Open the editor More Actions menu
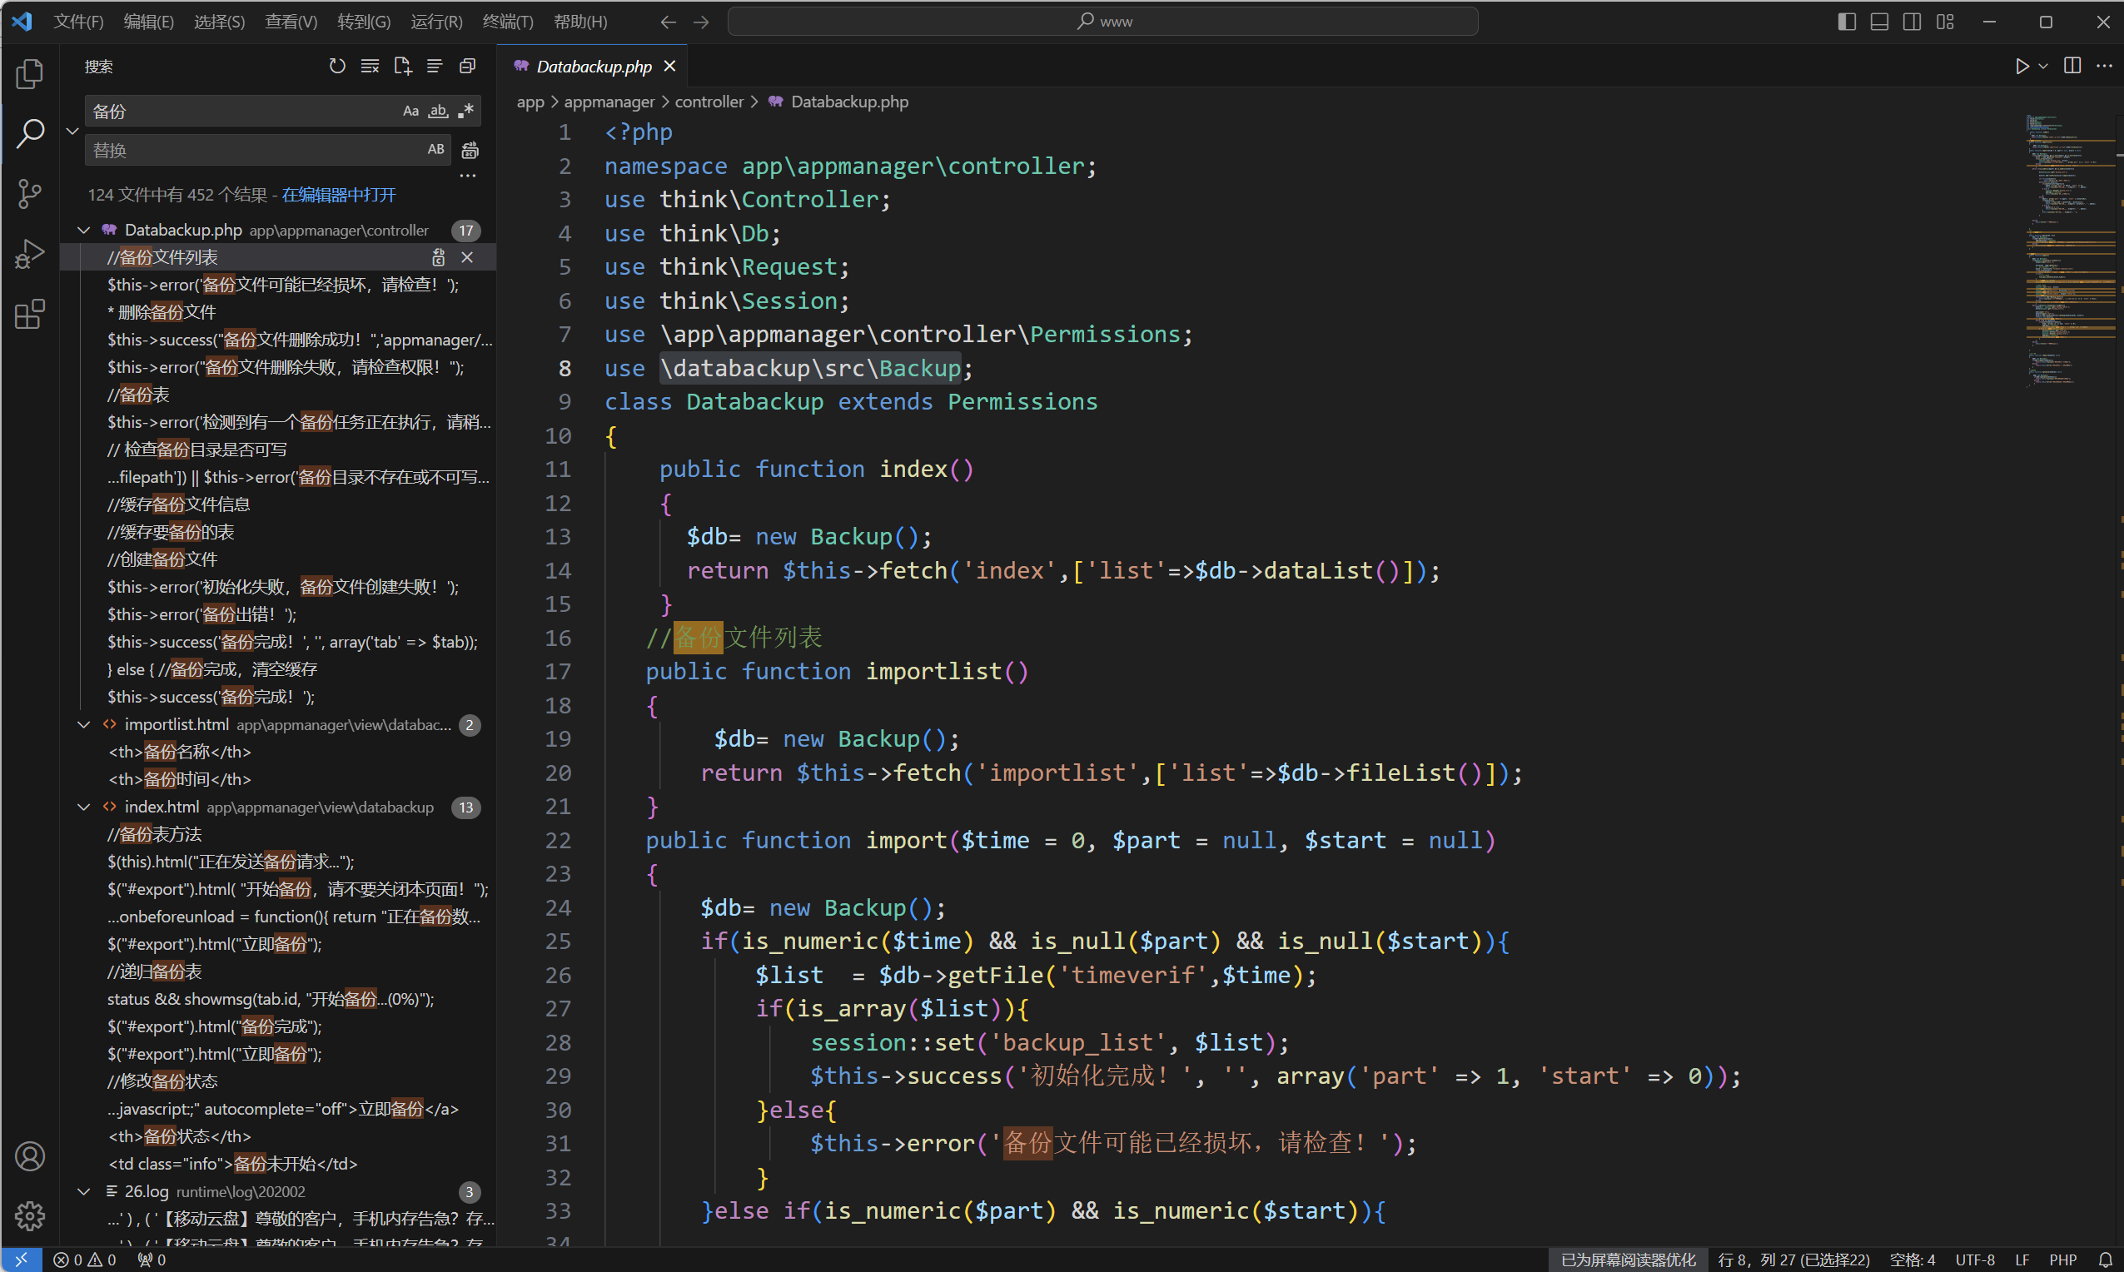Screen dimensions: 2124x1272 (x=2104, y=66)
